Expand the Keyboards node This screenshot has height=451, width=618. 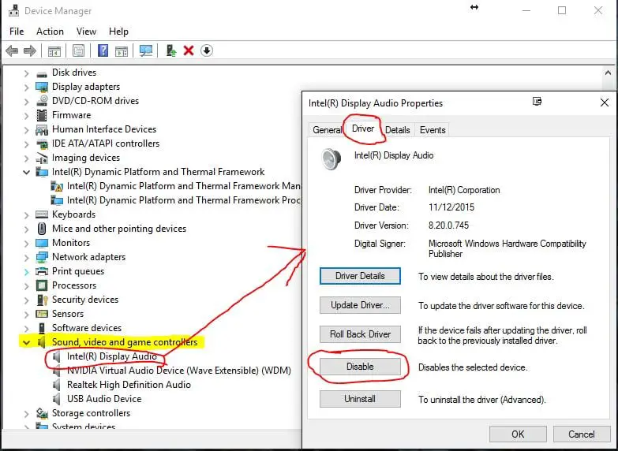coord(26,215)
